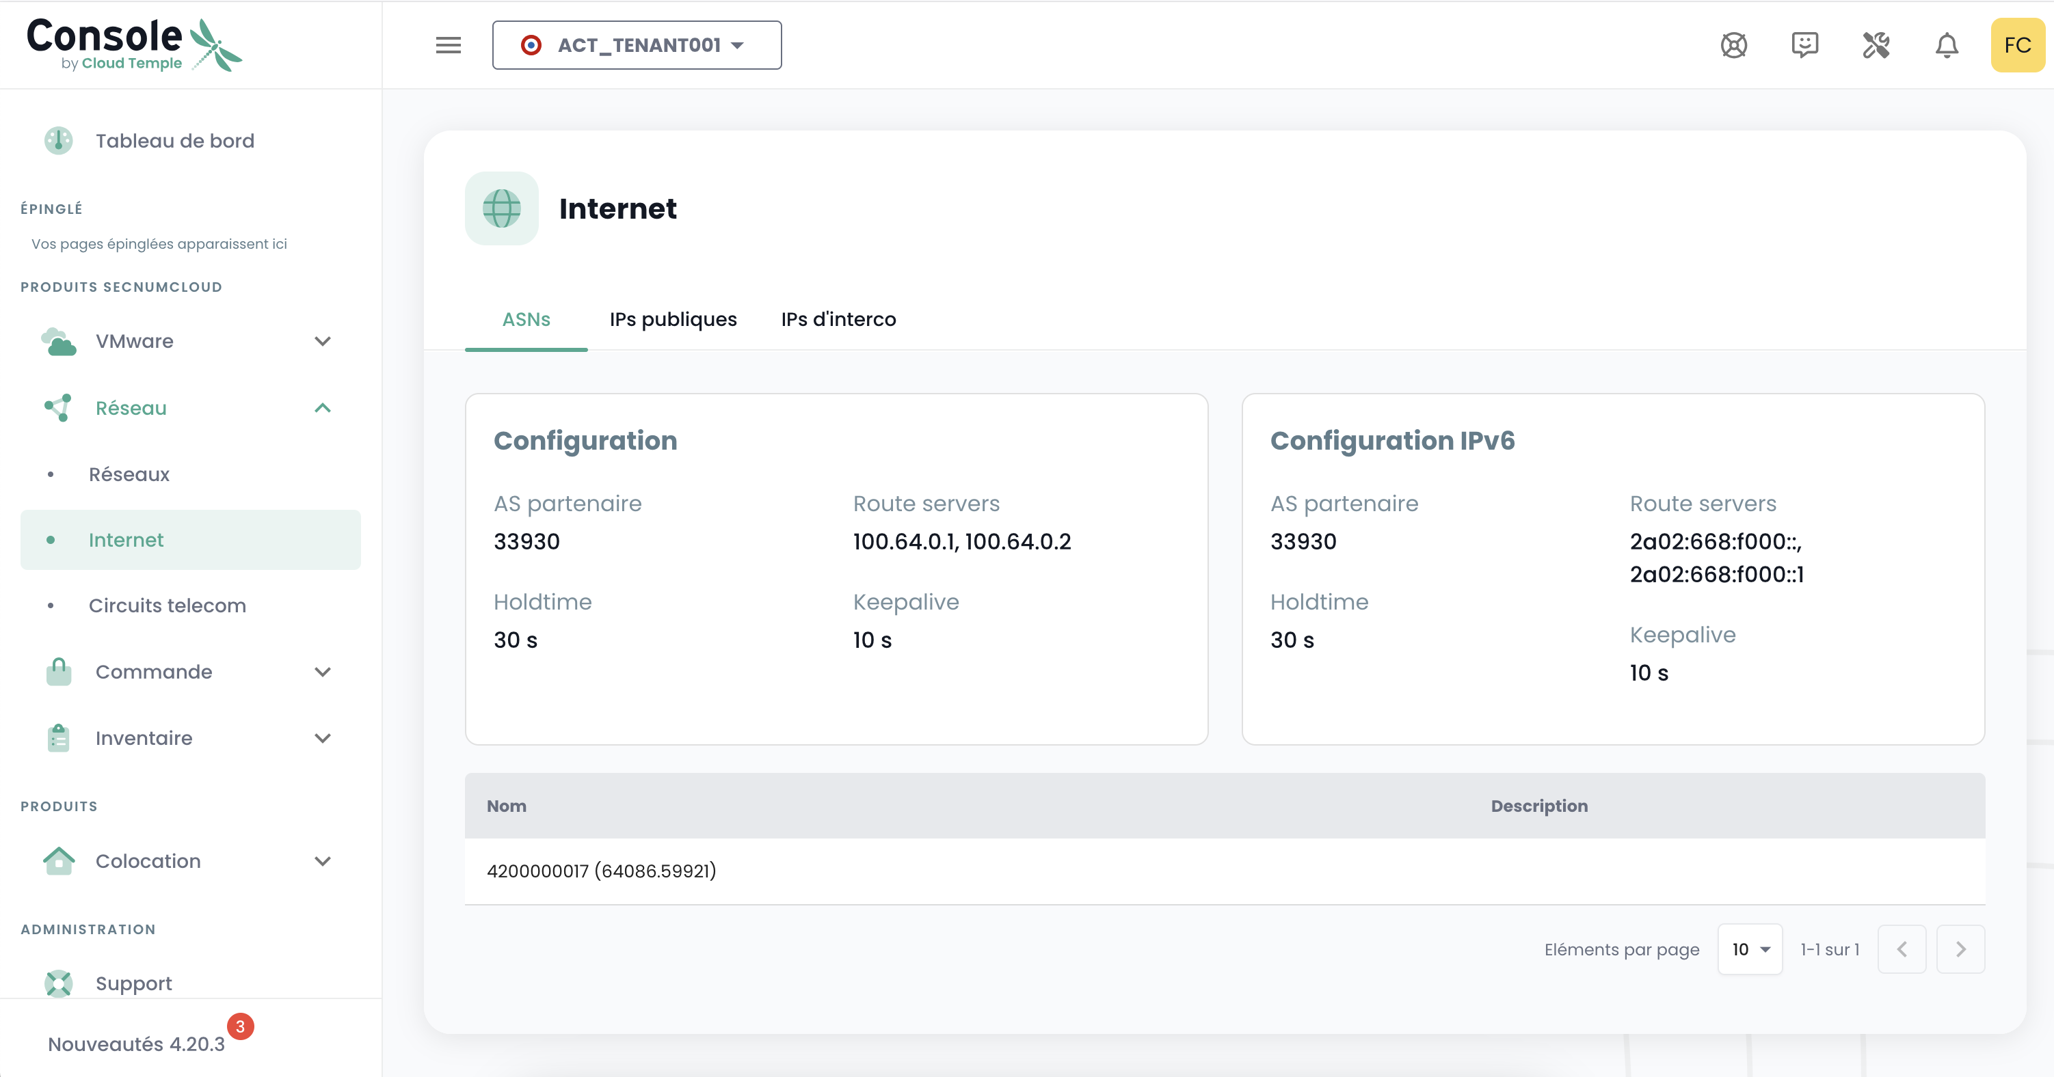This screenshot has width=2054, height=1077.
Task: Select the ASN row 4200000017
Action: click(x=1225, y=871)
